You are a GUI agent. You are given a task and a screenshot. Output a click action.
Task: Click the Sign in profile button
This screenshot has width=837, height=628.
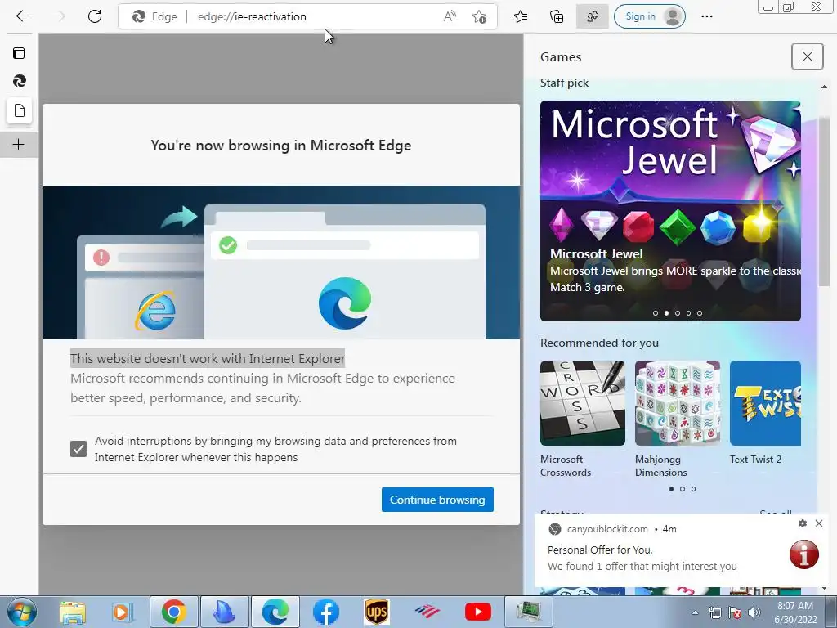click(650, 16)
